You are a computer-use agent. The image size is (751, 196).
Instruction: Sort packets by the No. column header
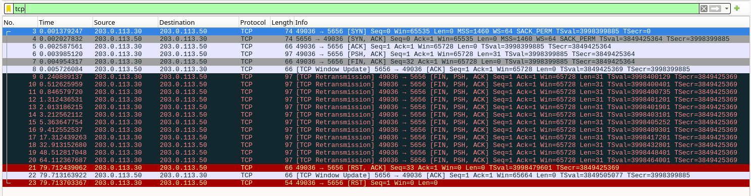(20, 22)
